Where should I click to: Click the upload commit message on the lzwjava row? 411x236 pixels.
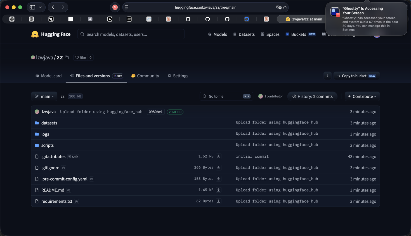point(101,112)
